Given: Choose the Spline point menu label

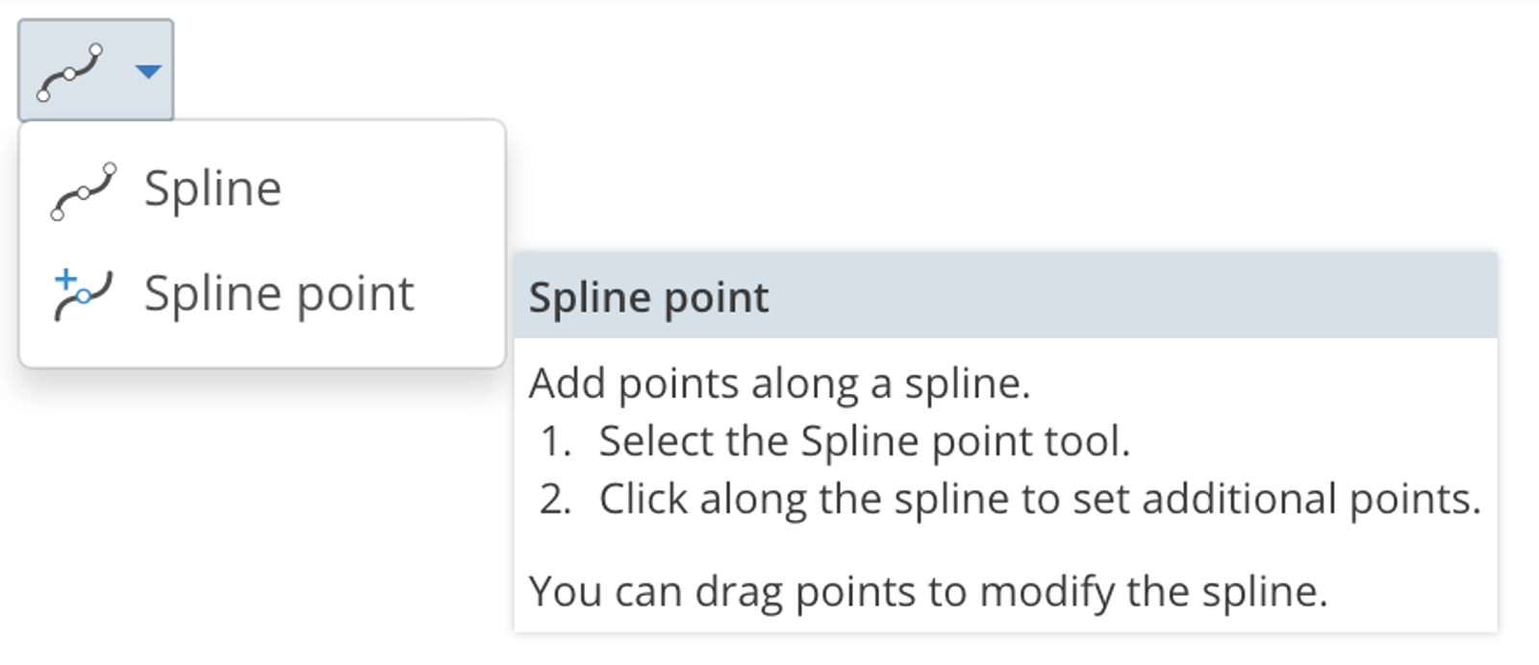Looking at the screenshot, I should pos(279,294).
